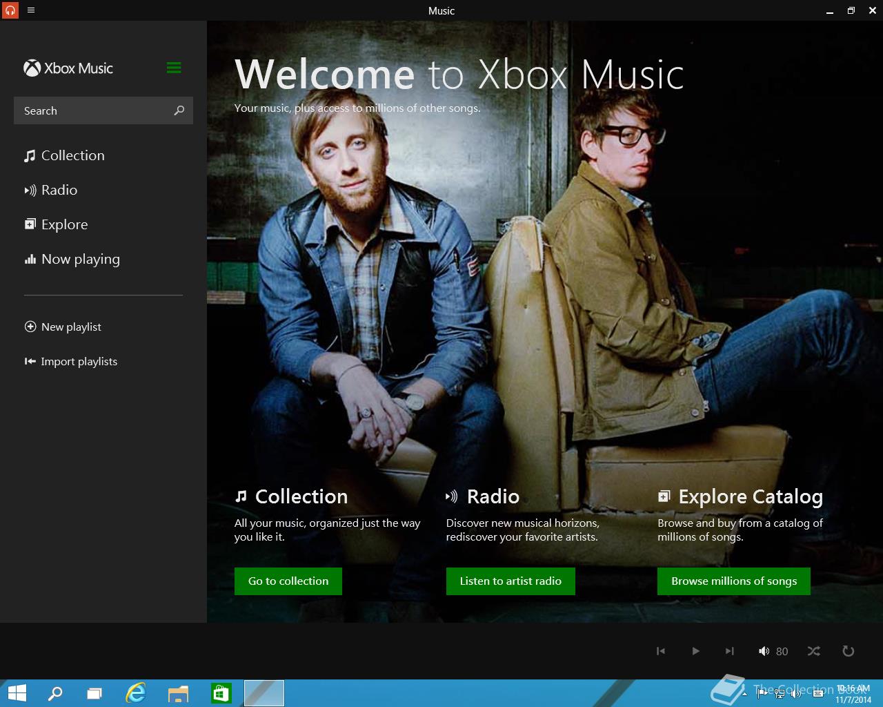Skip to previous track
The height and width of the screenshot is (707, 883).
661,651
